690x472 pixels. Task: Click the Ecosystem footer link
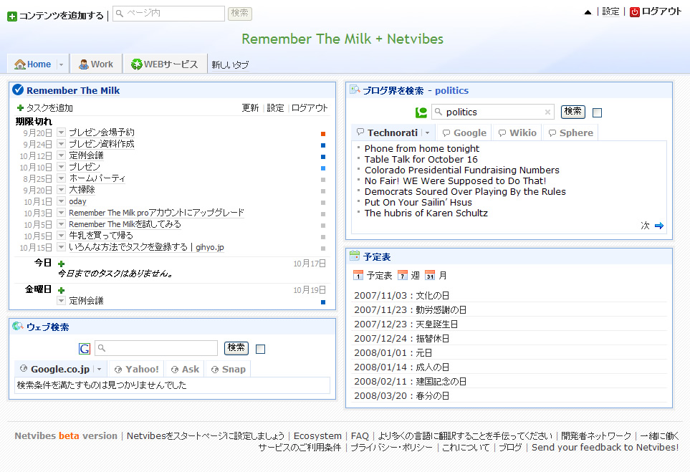(317, 436)
